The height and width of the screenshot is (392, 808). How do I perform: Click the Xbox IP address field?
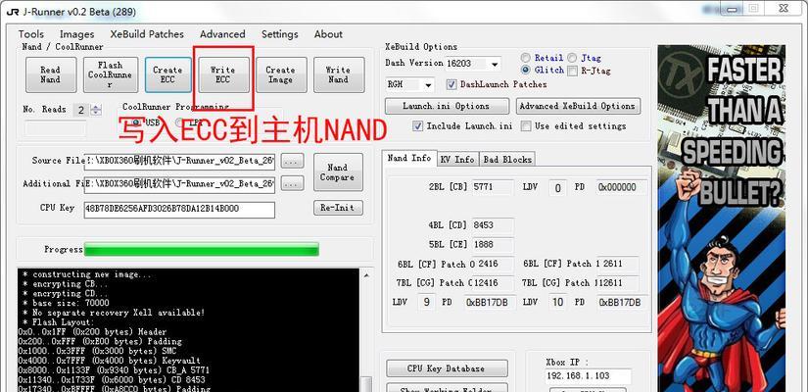588,377
